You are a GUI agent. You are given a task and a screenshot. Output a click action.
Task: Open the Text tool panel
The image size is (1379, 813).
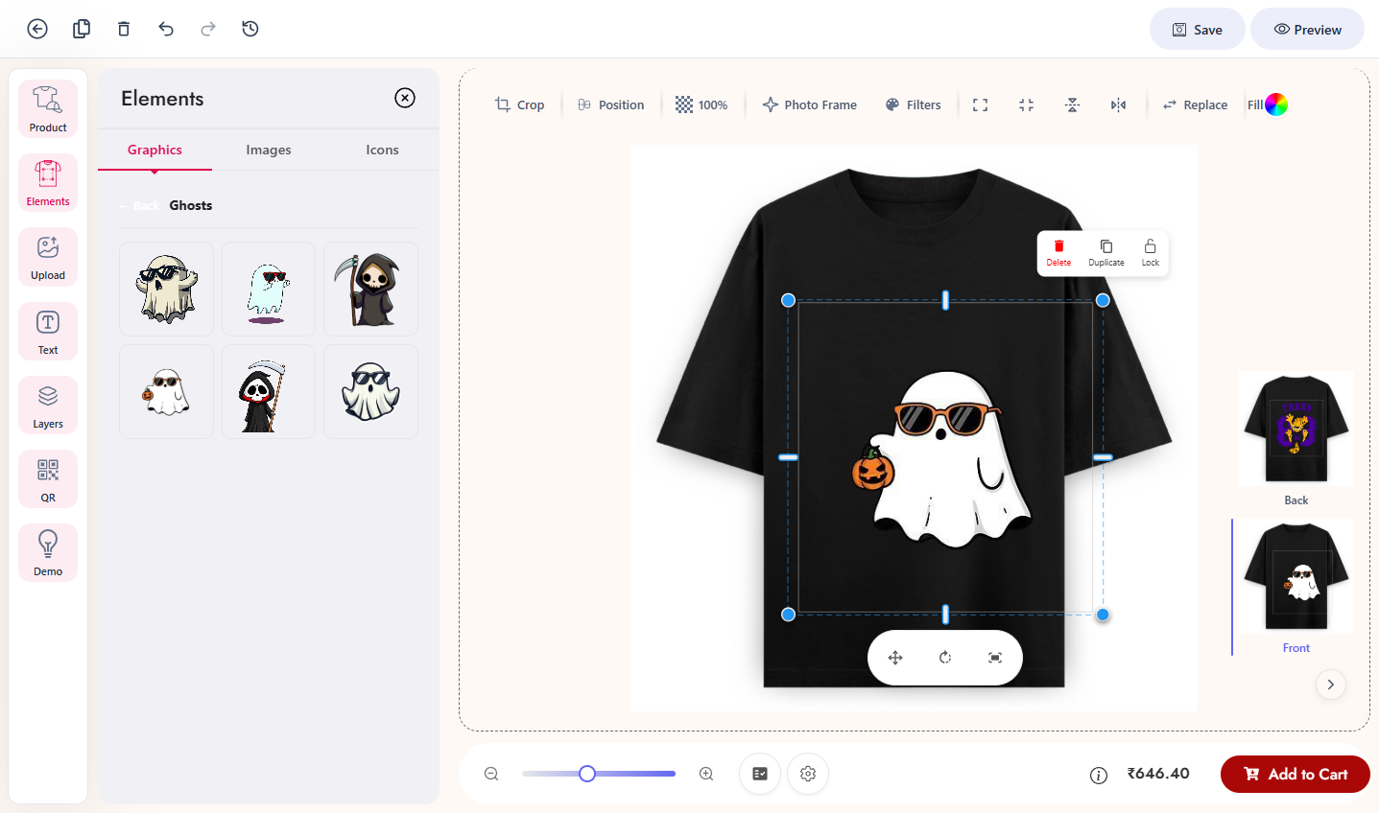click(48, 331)
